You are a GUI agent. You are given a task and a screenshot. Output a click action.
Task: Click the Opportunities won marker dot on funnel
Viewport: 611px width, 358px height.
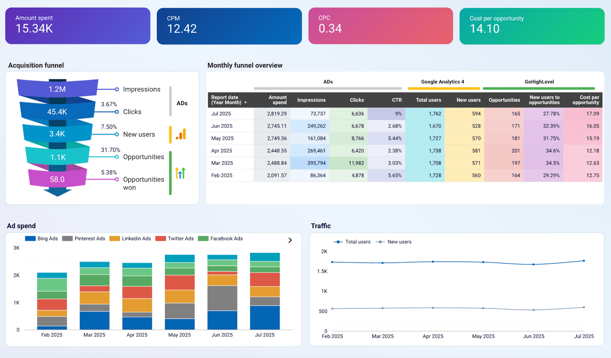point(117,179)
